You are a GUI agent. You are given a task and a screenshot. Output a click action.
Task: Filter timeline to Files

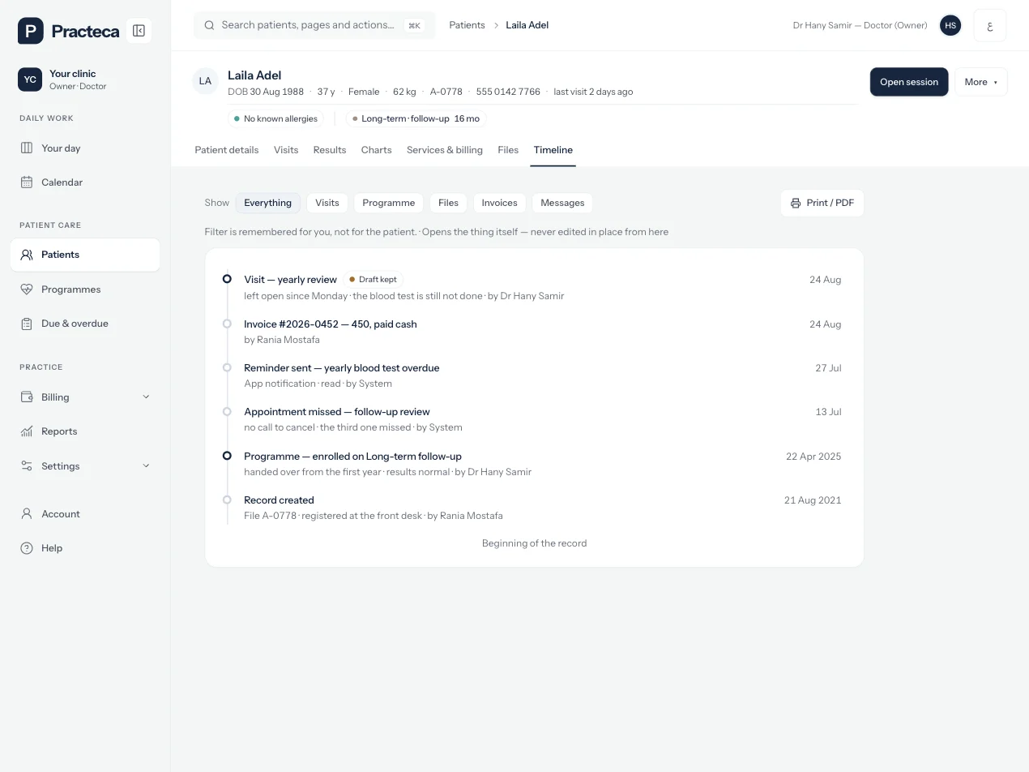coord(448,203)
